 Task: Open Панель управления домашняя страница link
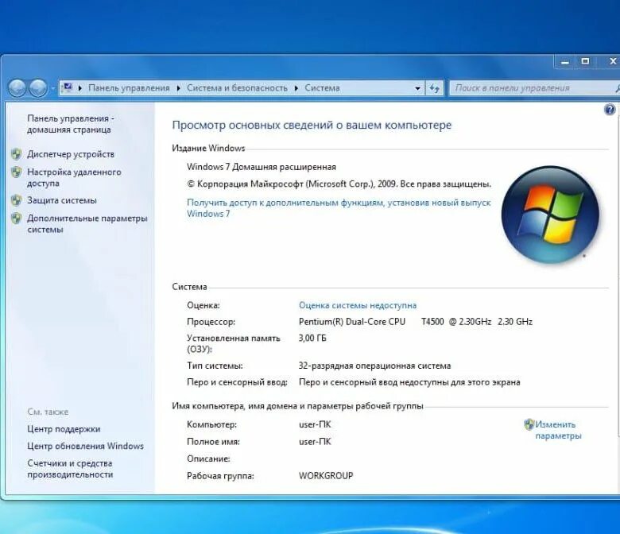click(71, 124)
